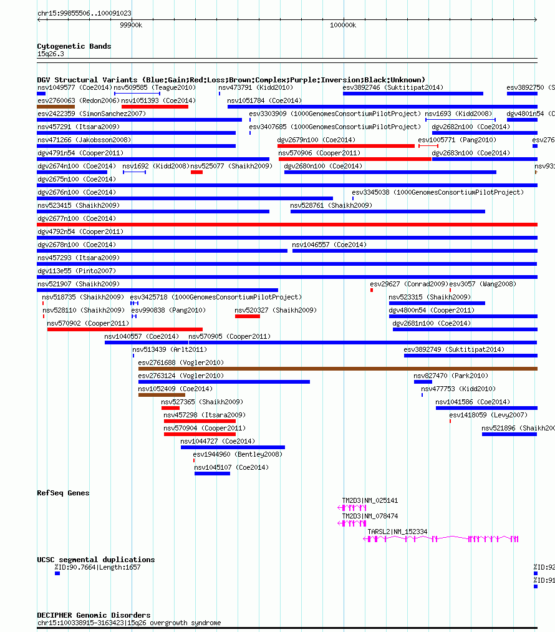Select the esv1005771 (Pang2010) variant label
The width and height of the screenshot is (555, 632).
pos(457,140)
